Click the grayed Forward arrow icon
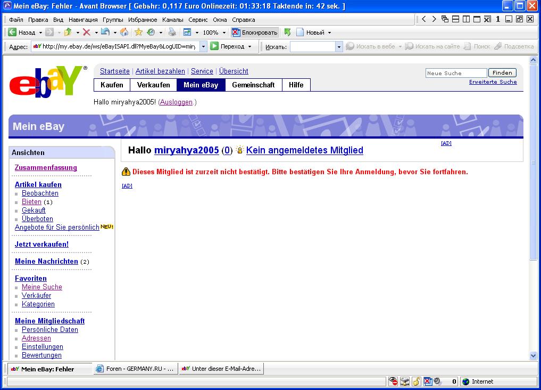Image resolution: width=541 pixels, height=390 pixels. (x=49, y=32)
